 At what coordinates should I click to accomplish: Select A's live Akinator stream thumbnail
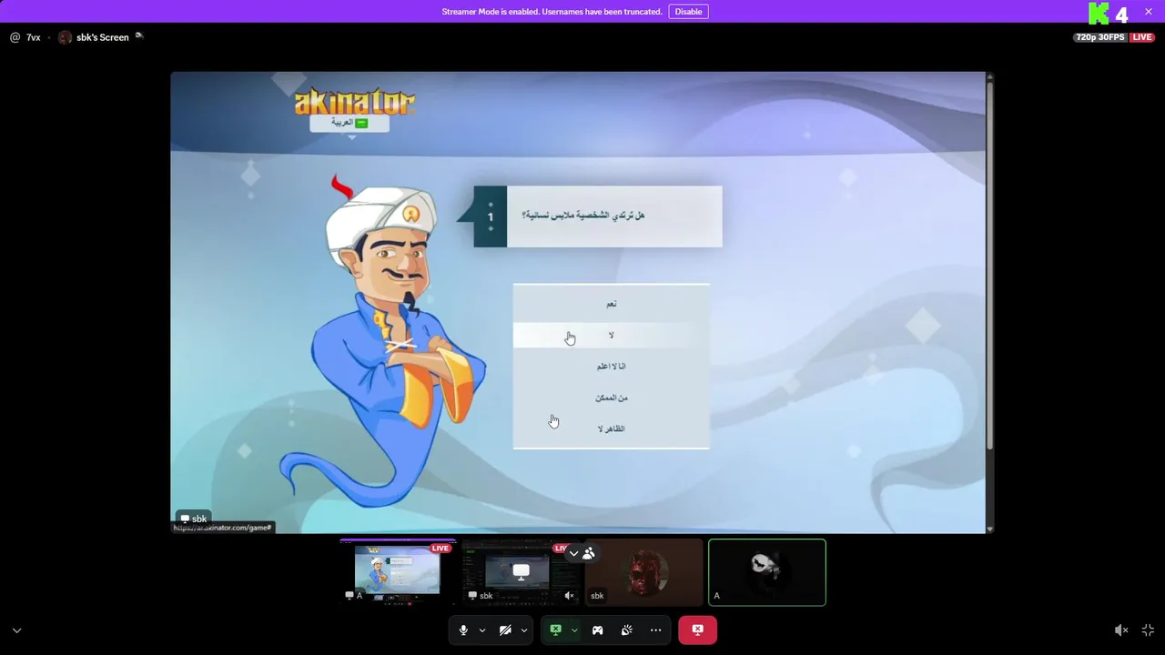(x=398, y=572)
